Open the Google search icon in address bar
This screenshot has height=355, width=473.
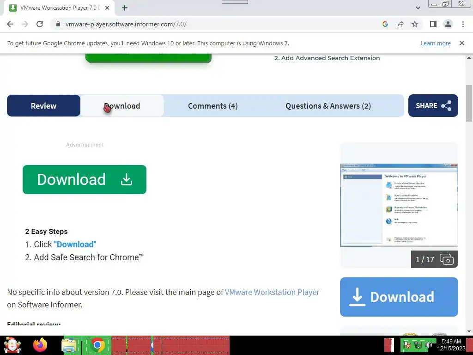point(385,24)
